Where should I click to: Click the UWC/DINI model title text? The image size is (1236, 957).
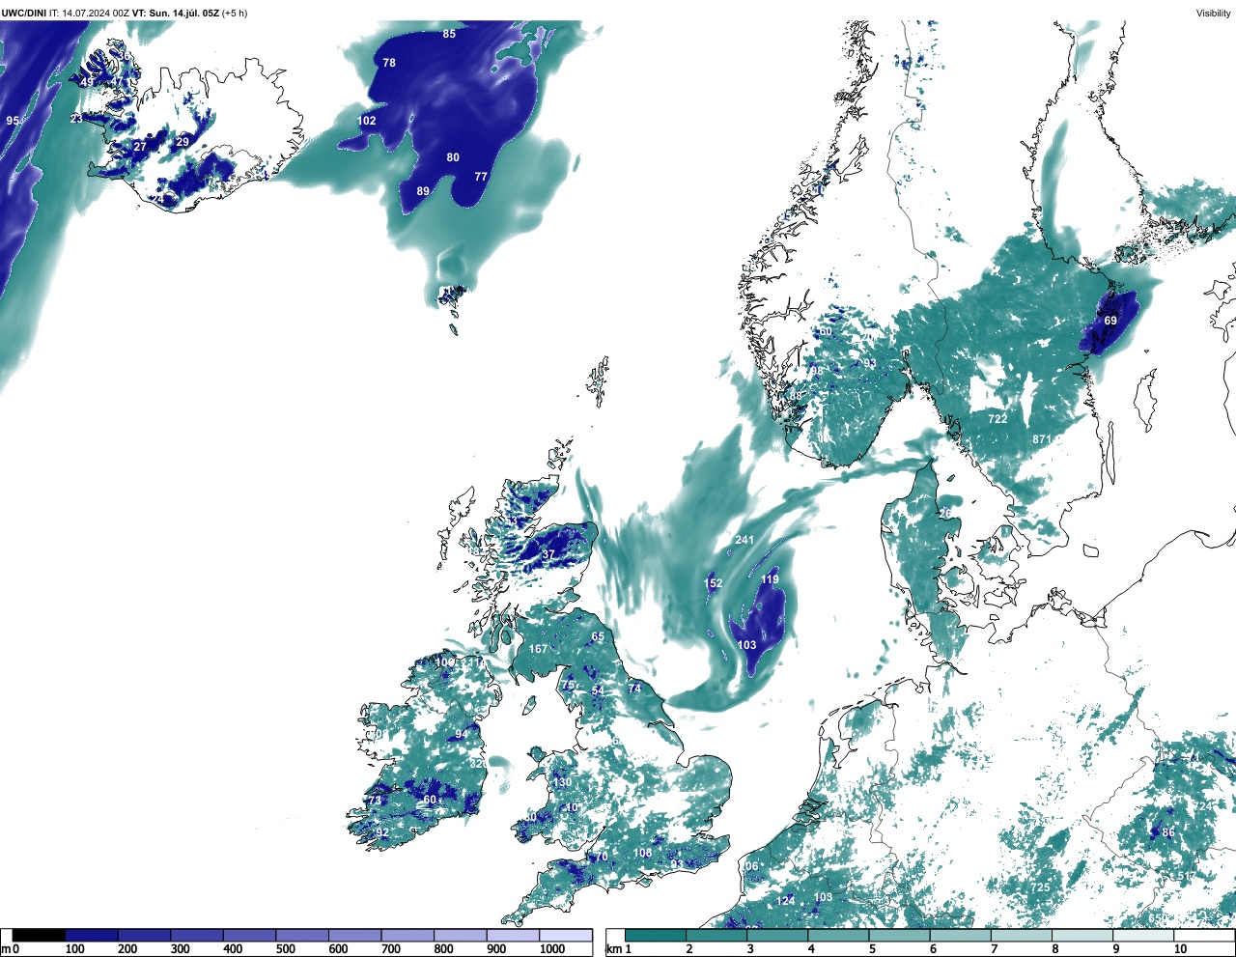[x=23, y=13]
